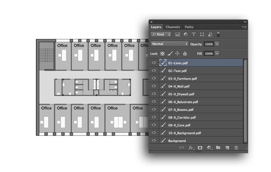This screenshot has width=271, height=172.
Task: Select the 04-X_Wall.pdf layer
Action: pyautogui.click(x=179, y=86)
